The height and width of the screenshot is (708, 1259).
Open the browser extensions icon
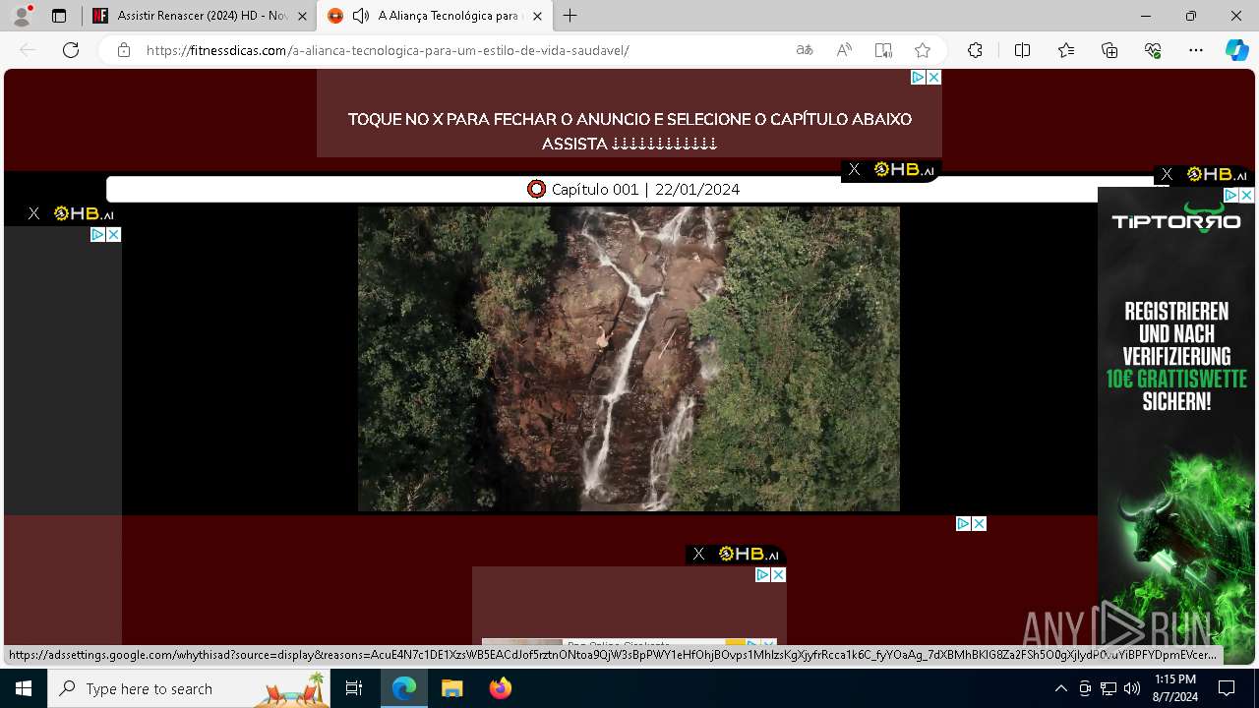coord(975,50)
